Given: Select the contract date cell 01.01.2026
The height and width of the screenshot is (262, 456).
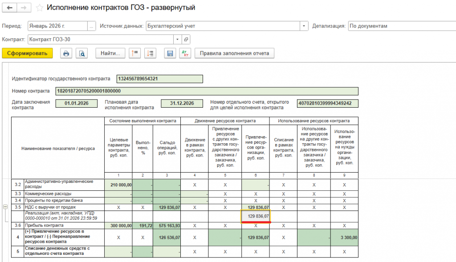Looking at the screenshot, I should tap(77, 103).
